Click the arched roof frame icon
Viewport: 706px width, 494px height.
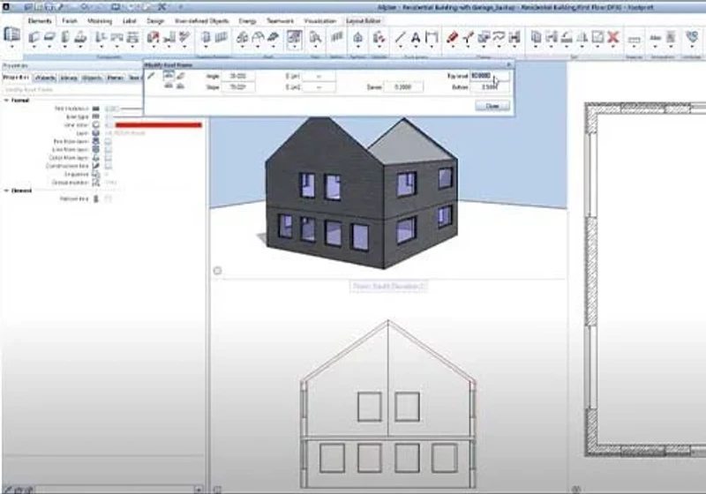point(258,37)
